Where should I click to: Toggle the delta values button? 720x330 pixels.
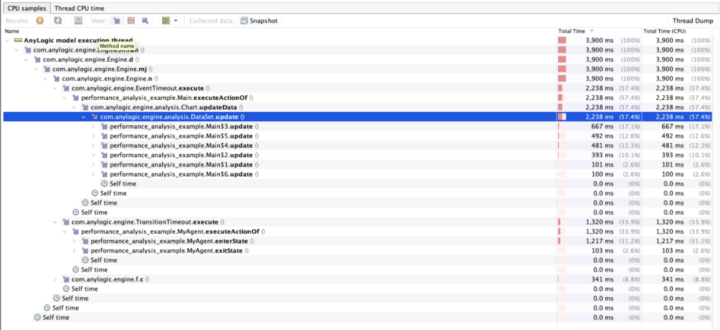coord(79,21)
